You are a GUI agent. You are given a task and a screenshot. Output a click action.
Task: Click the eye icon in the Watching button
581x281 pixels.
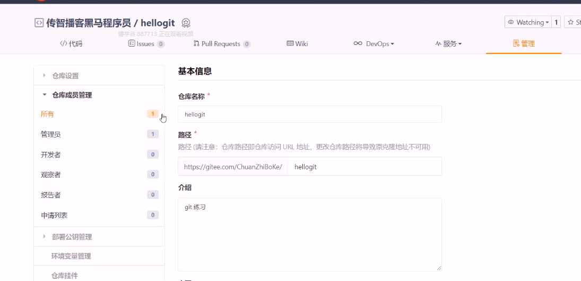(x=511, y=22)
